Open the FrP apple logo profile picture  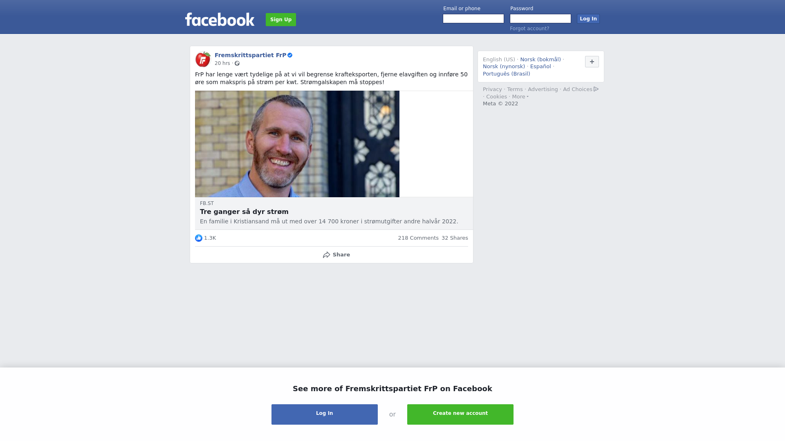(203, 59)
